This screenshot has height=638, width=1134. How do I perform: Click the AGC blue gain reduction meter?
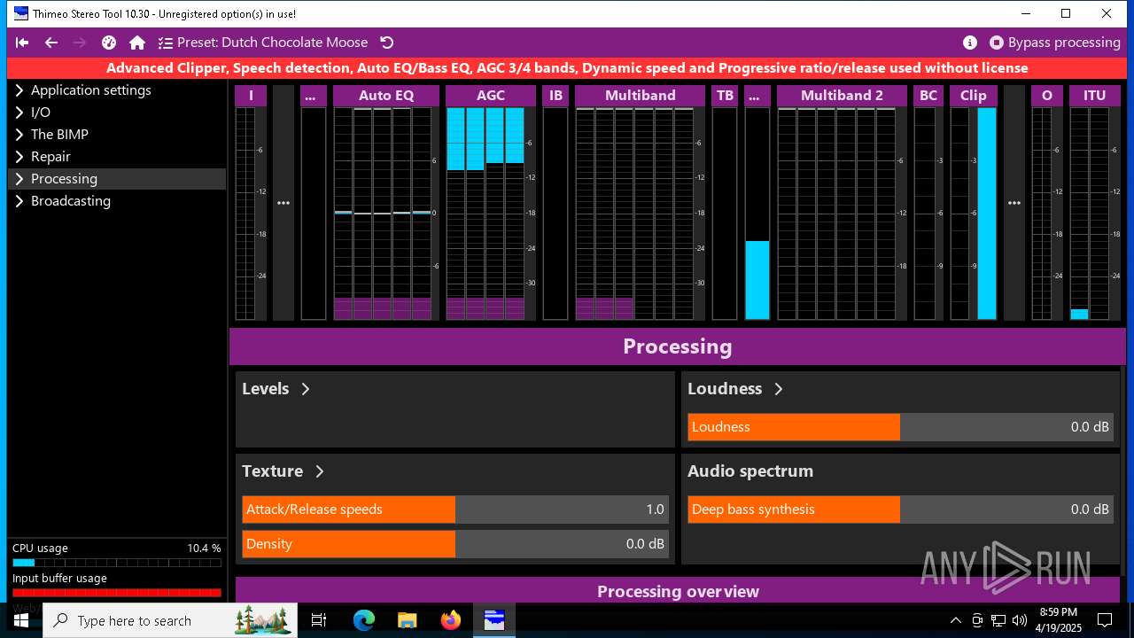point(485,138)
